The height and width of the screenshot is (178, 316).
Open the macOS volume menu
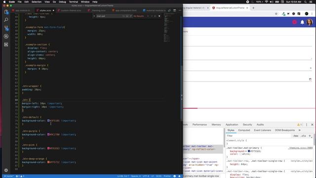point(272,2)
